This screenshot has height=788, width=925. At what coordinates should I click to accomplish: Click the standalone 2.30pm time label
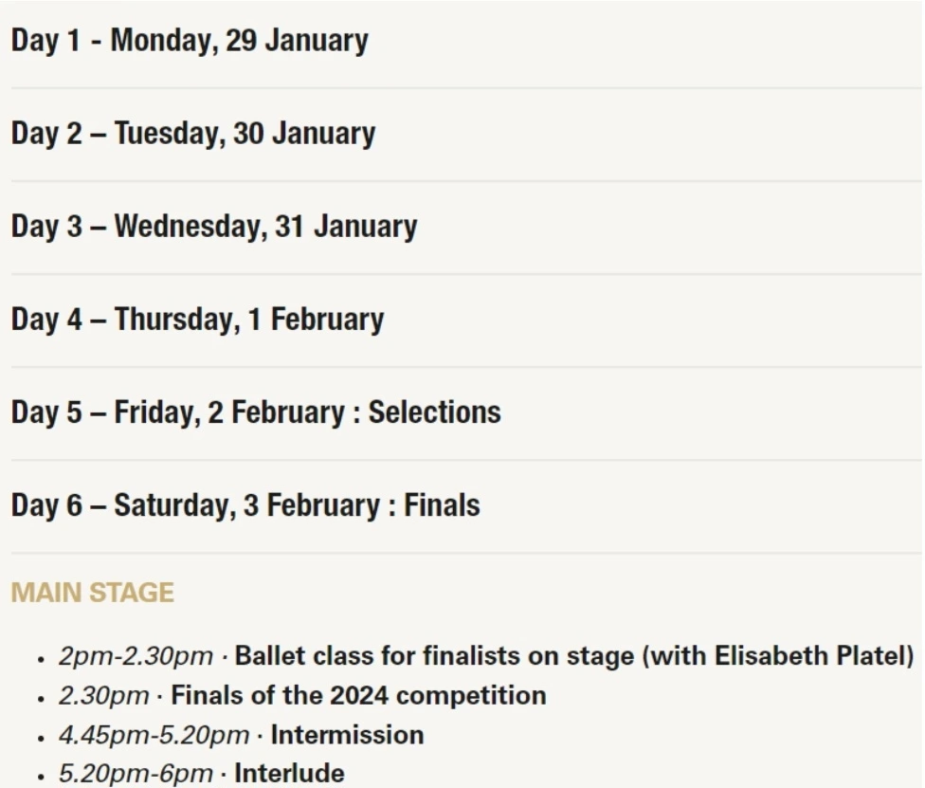pos(103,696)
